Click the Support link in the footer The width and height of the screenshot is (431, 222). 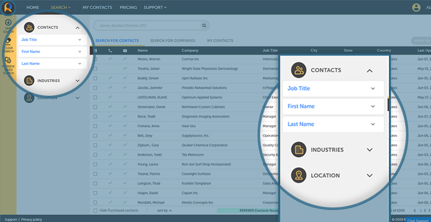(x=11, y=219)
